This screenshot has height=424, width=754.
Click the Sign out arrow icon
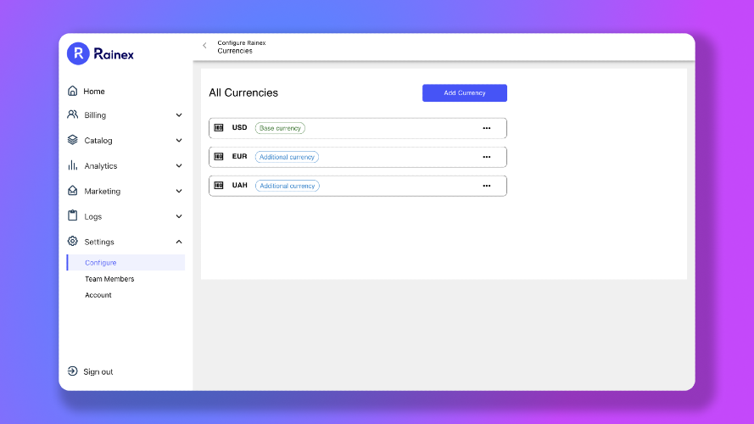tap(73, 371)
